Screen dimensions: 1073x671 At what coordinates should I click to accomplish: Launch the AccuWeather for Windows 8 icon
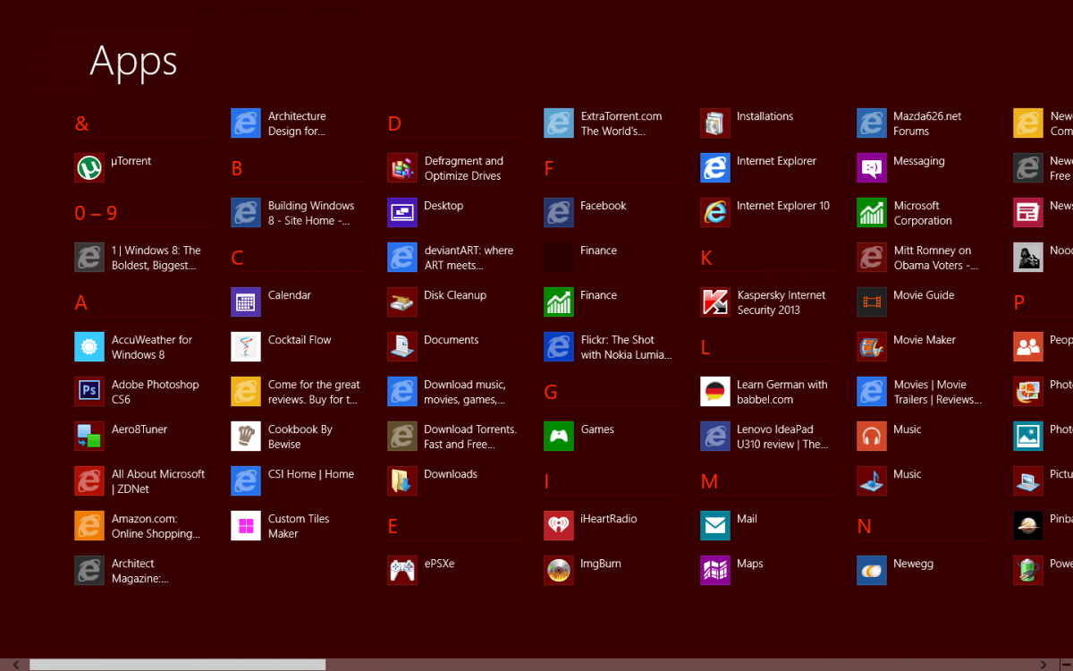coord(89,347)
